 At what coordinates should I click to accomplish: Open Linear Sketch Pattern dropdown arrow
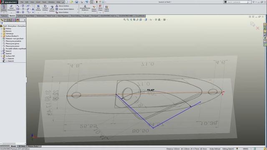click(78, 9)
